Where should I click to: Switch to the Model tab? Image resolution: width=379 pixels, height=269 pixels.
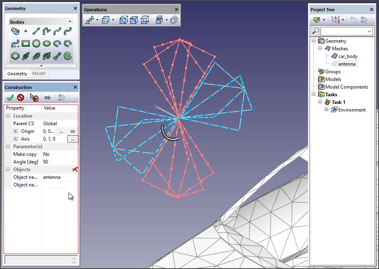pyautogui.click(x=39, y=73)
